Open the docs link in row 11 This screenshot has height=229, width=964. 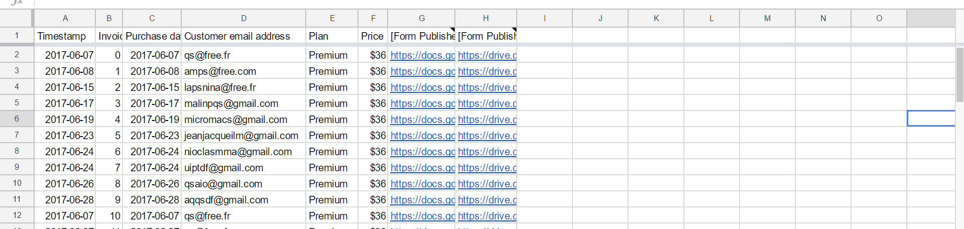pyautogui.click(x=422, y=200)
